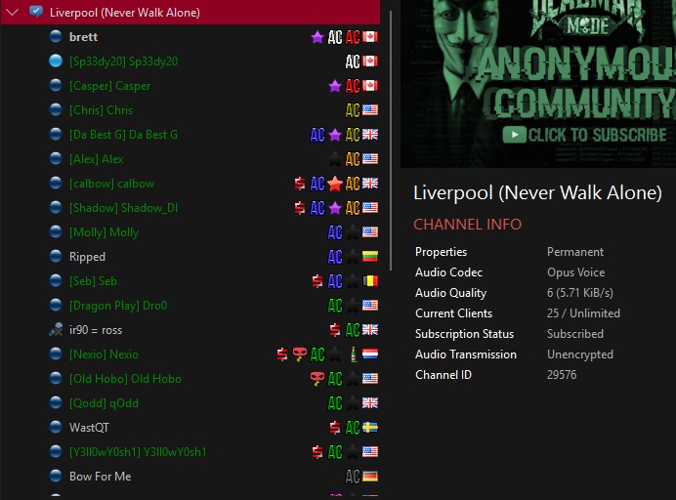Click the purple star badge on brett's row
Screen dimensions: 676x500
[317, 37]
